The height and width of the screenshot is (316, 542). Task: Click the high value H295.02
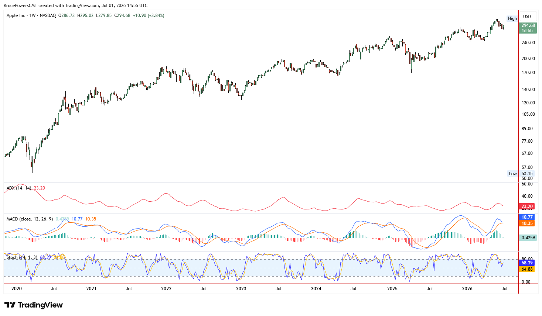(x=85, y=15)
